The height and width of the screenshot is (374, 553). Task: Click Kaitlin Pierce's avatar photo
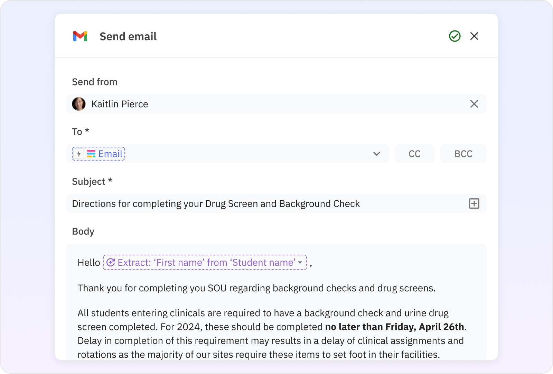tap(79, 104)
